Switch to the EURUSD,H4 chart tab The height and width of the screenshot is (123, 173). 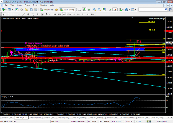coord(143,118)
